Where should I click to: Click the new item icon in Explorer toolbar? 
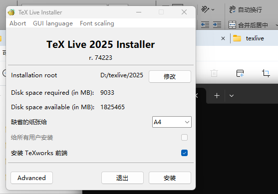(x=240, y=73)
